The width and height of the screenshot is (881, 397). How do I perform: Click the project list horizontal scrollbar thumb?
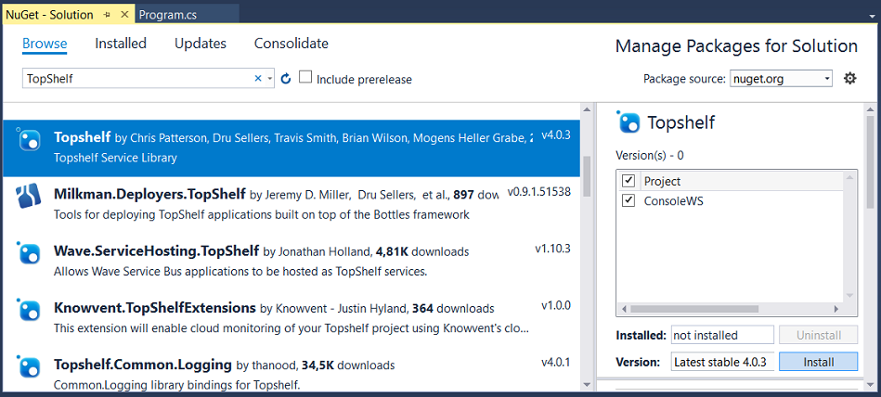(694, 309)
